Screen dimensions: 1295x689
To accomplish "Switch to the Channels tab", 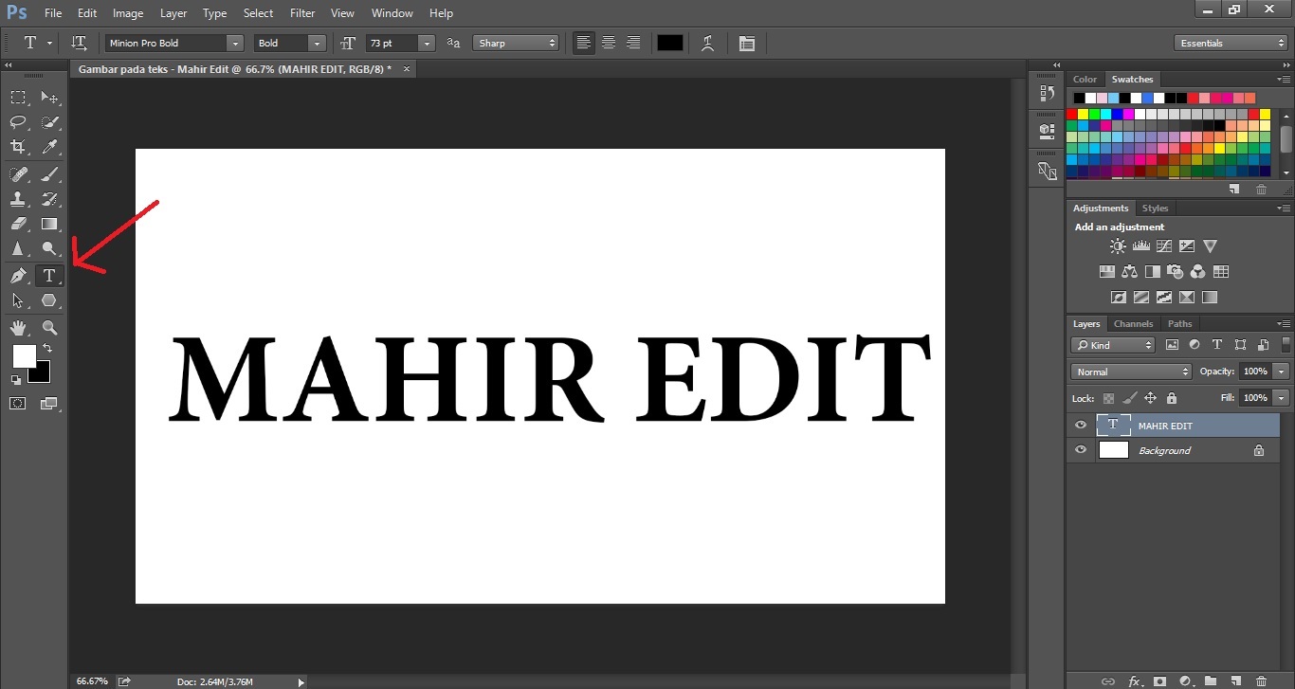I will coord(1133,323).
